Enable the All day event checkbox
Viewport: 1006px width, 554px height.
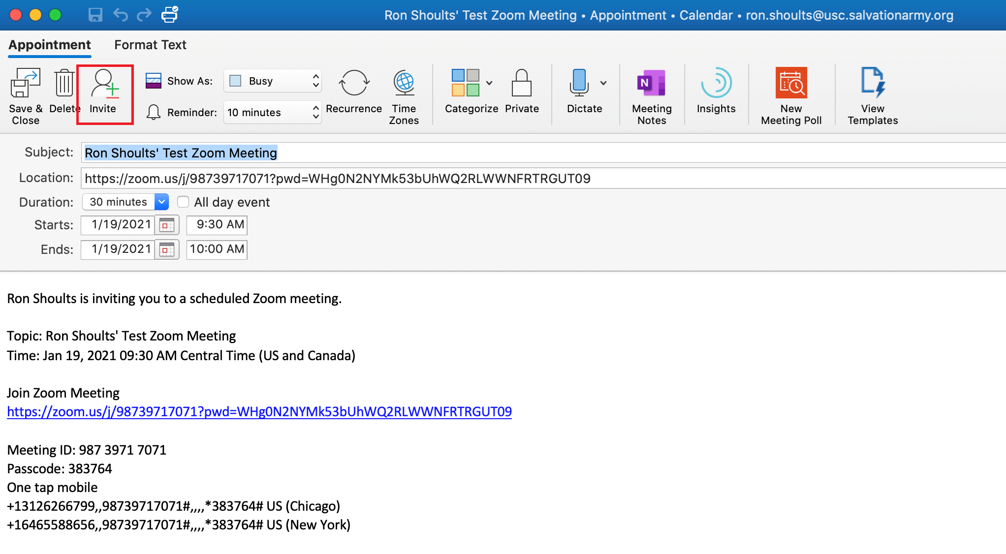pos(183,202)
